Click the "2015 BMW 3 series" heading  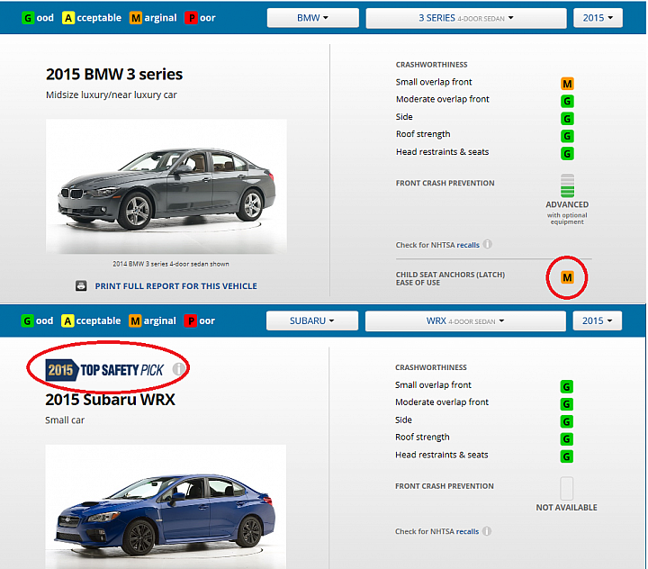pos(114,75)
